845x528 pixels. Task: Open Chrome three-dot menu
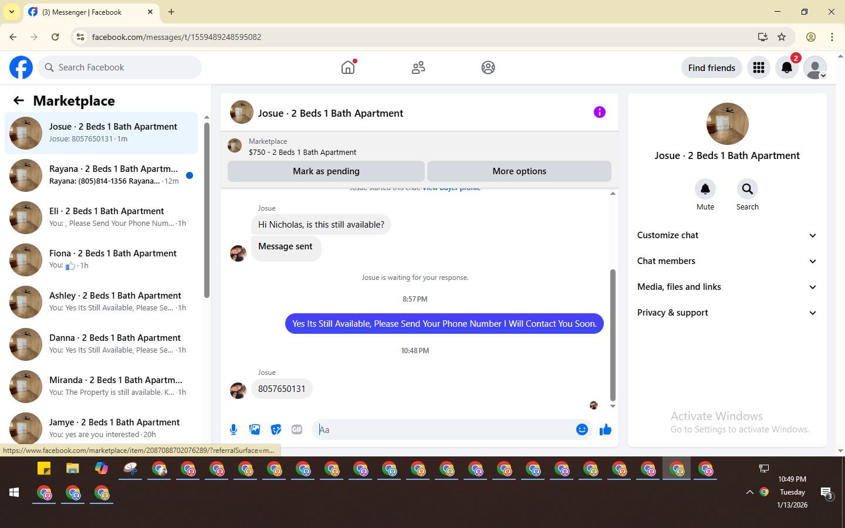click(x=832, y=37)
